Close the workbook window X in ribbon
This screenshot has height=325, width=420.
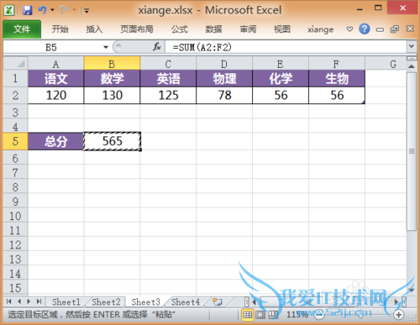pos(410,29)
